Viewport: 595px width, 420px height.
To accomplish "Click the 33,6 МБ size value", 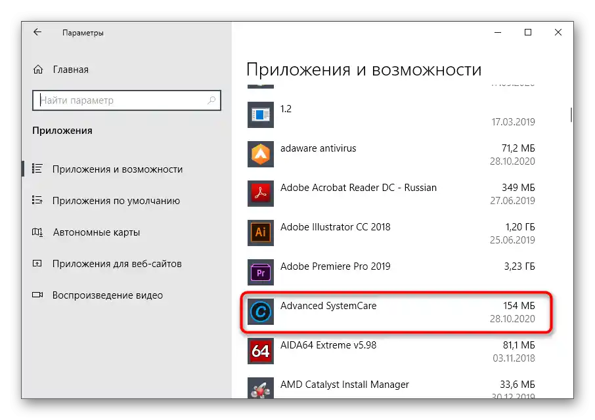I will pos(518,385).
